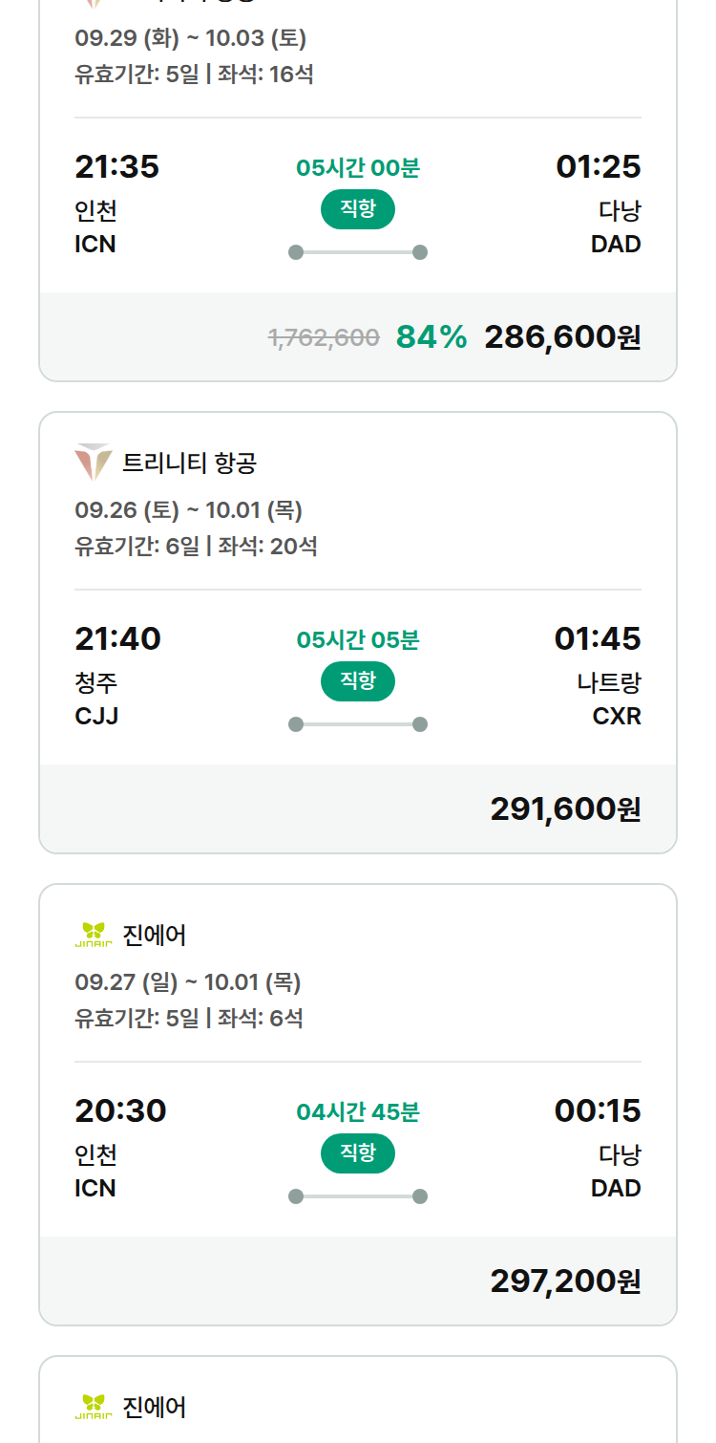Image resolution: width=716 pixels, height=1443 pixels.
Task: Click the route line under 05시간 05분
Action: pos(358,724)
